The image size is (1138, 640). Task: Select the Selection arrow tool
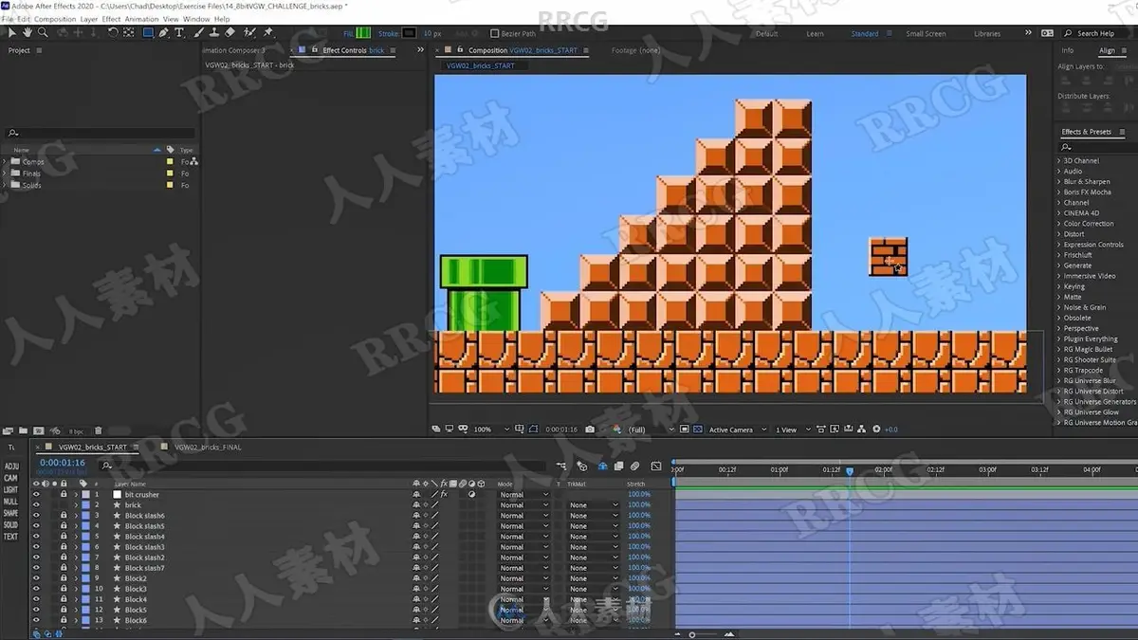[11, 32]
